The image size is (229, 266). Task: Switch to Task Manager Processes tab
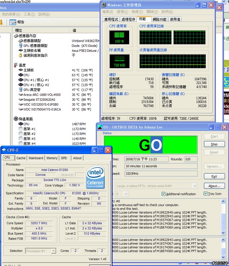click(128, 19)
